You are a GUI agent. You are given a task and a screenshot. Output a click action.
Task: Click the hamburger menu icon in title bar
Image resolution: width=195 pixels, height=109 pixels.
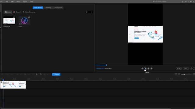click(186, 2)
